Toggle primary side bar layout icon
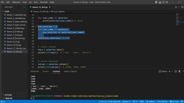 point(156,2)
